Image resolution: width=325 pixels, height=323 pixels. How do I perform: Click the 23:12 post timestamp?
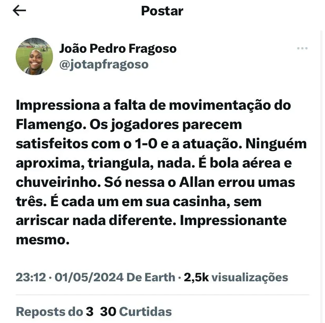click(31, 277)
